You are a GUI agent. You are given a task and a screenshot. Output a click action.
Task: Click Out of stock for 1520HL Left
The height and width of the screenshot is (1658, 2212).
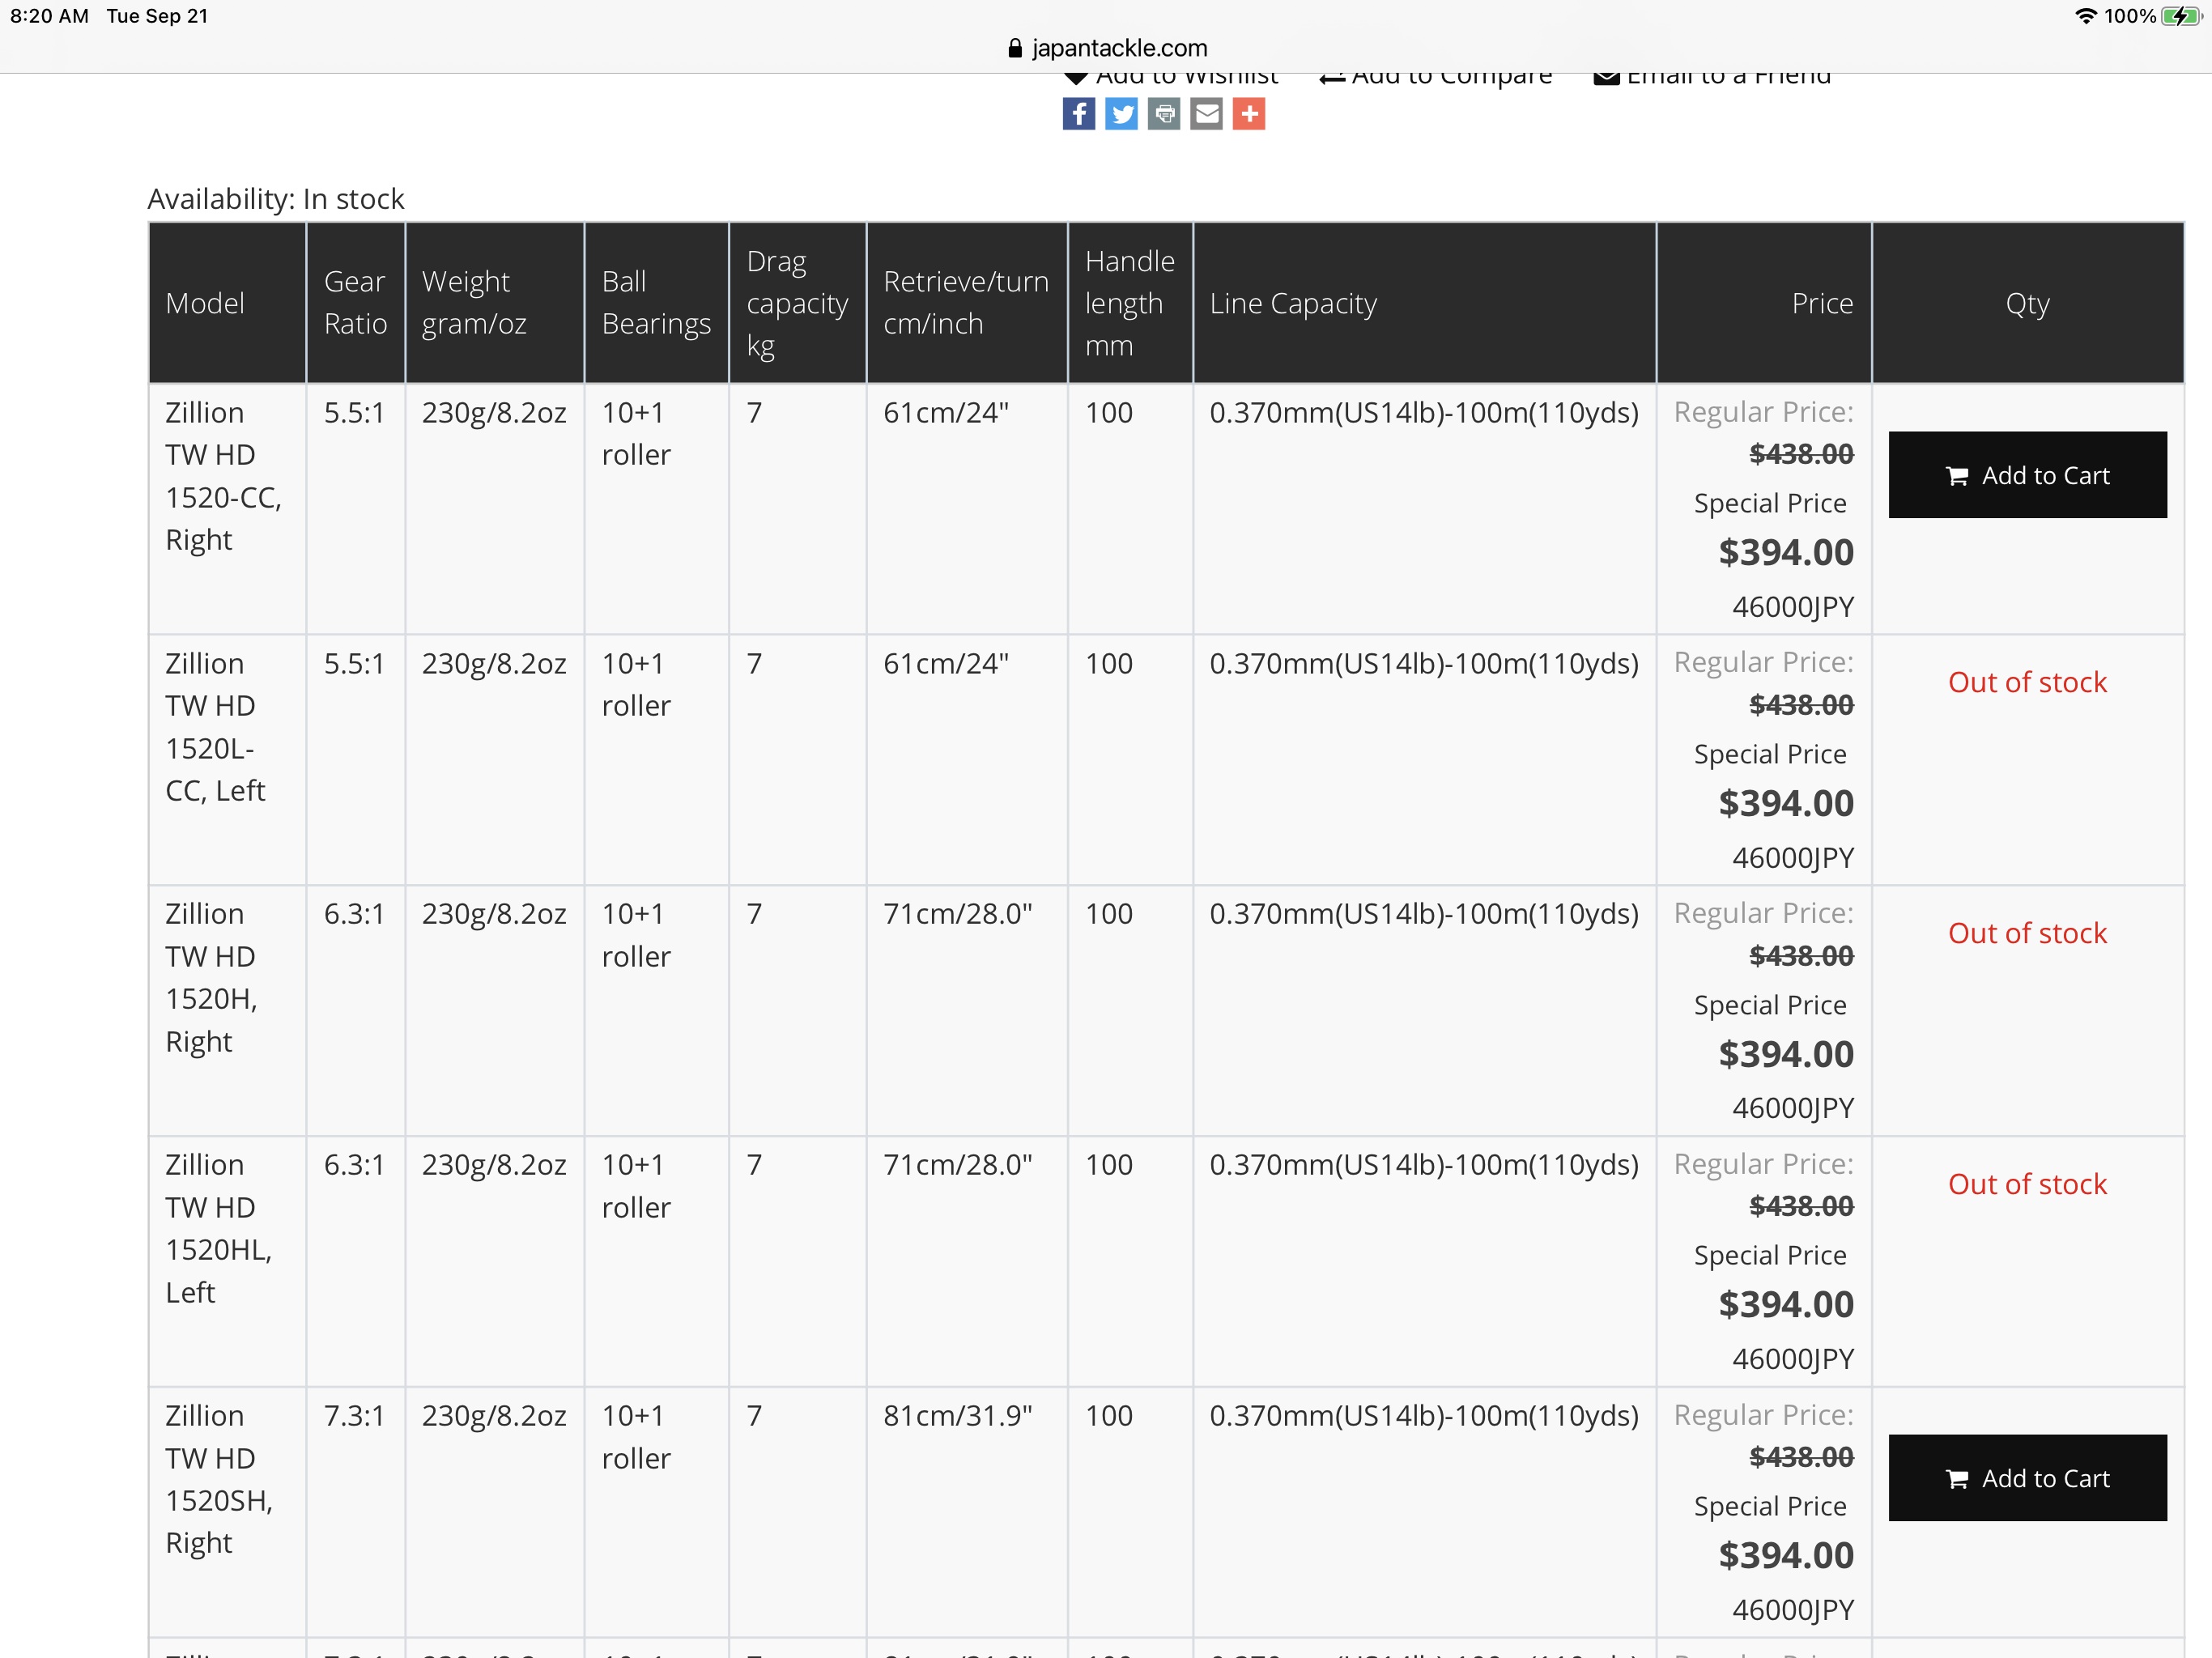coord(2027,1185)
